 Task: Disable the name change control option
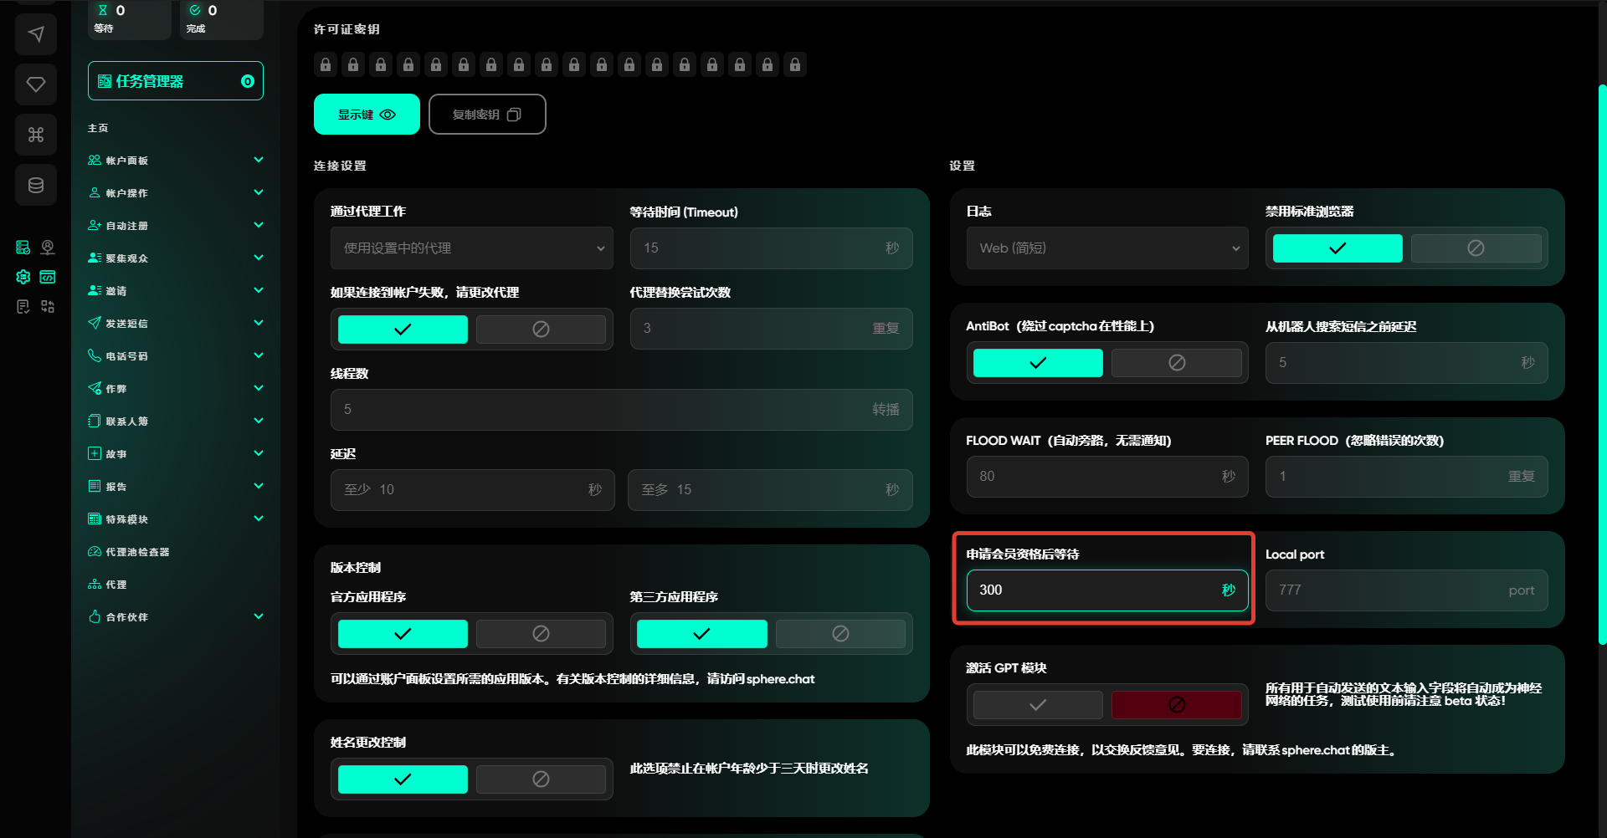tap(541, 779)
